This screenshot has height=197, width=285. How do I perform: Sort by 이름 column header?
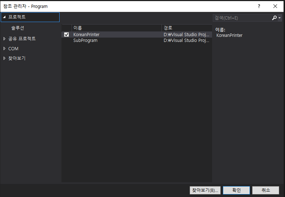click(x=116, y=28)
